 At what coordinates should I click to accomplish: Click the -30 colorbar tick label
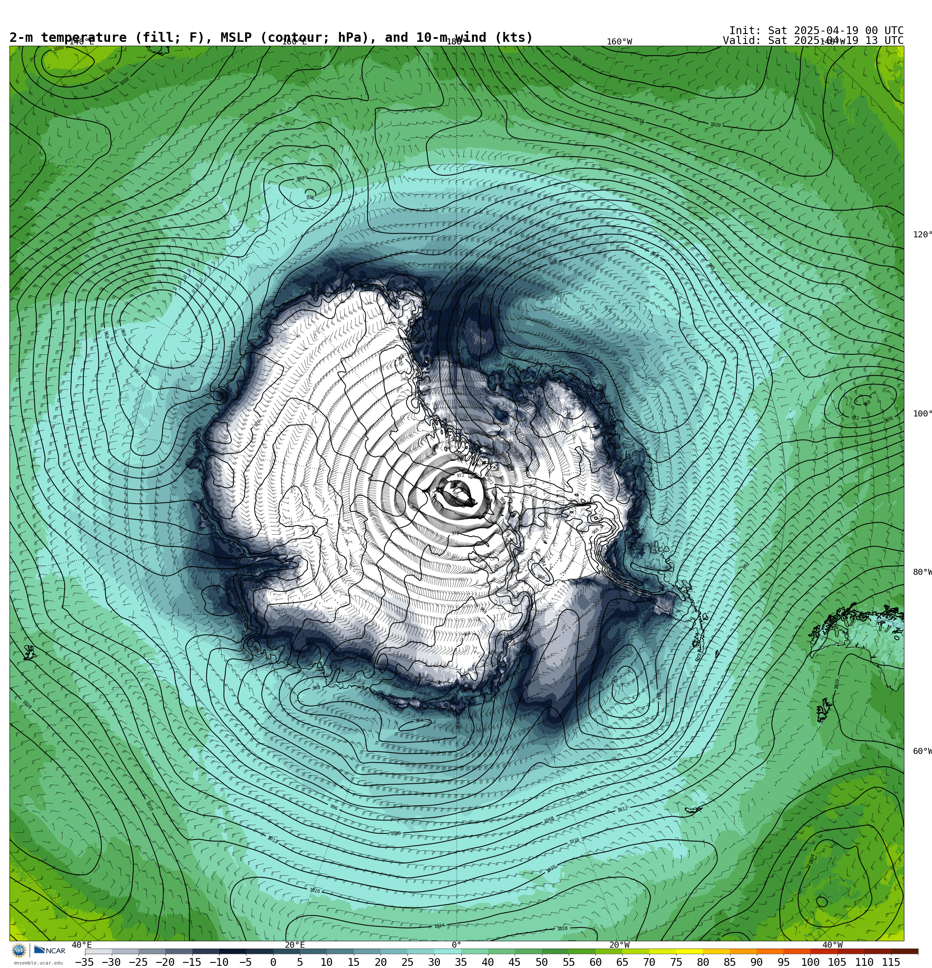(x=111, y=962)
